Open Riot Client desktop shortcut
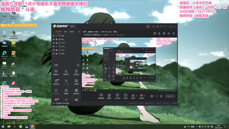This screenshot has height=129, width=229. tap(13, 84)
